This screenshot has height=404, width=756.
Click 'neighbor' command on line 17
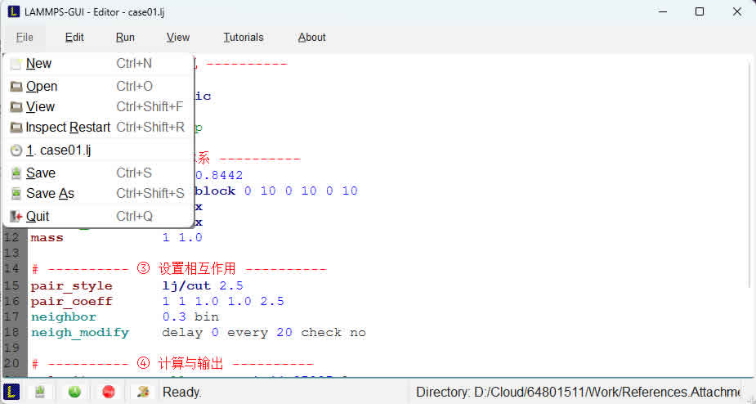64,317
